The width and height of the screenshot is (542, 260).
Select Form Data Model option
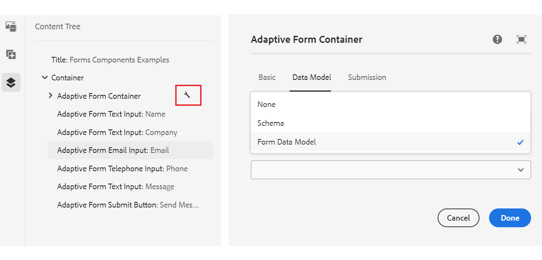click(x=287, y=142)
